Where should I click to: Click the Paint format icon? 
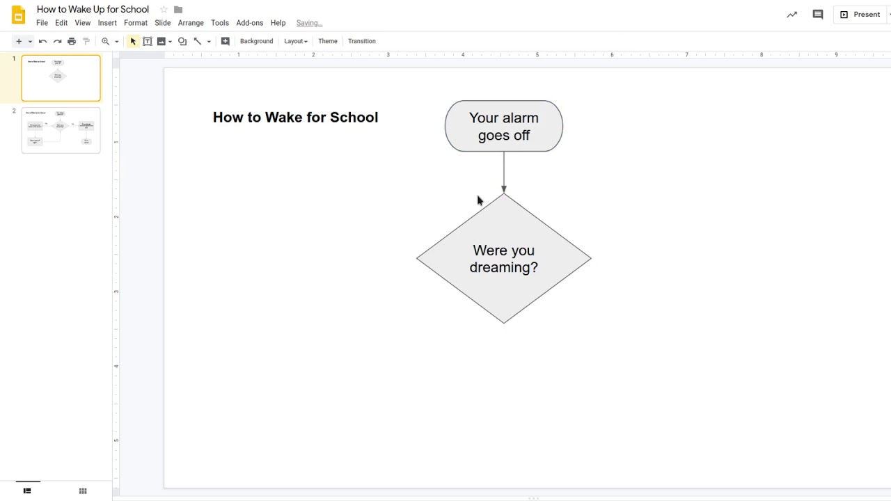(86, 41)
